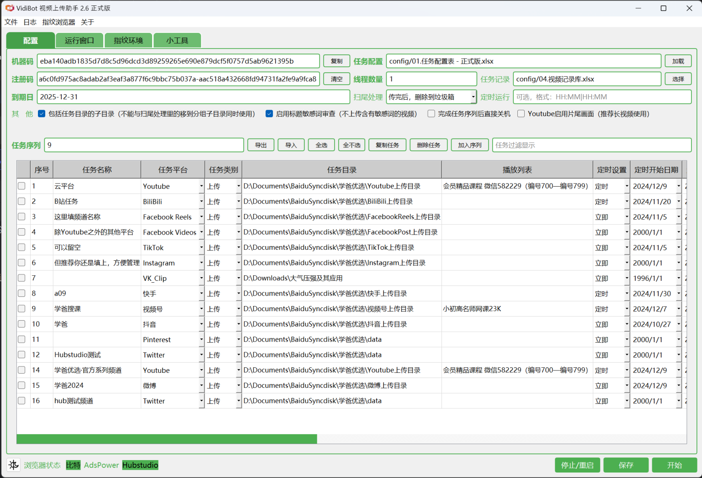Switch to the 运行窗口 tab
The width and height of the screenshot is (702, 478).
80,40
